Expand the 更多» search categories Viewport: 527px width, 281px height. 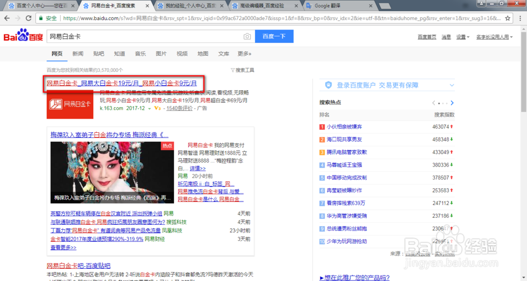(x=245, y=54)
